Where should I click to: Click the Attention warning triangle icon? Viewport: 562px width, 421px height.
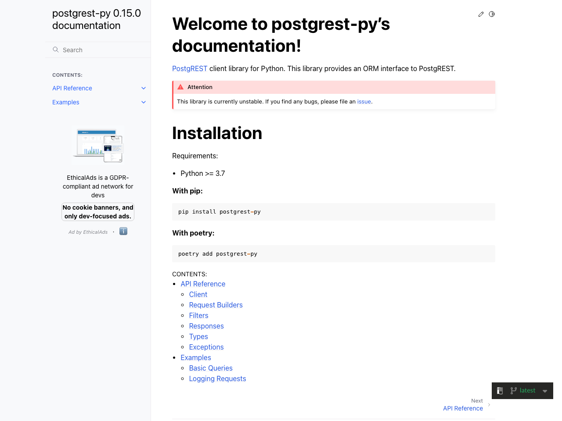[180, 86]
